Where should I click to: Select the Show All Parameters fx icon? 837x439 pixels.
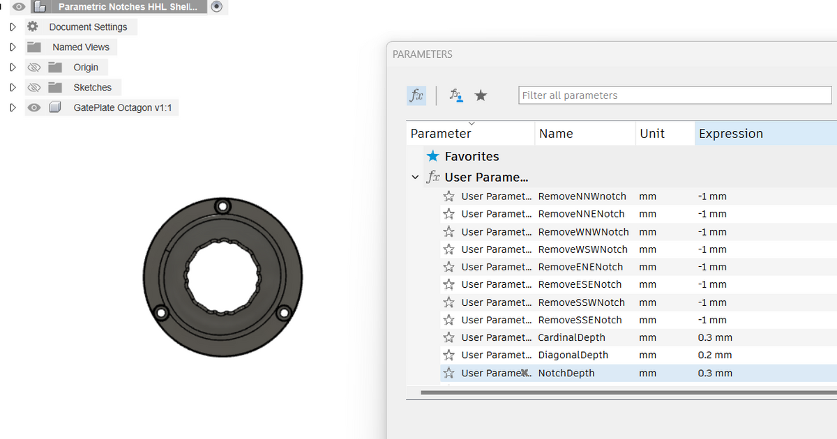[x=416, y=95]
